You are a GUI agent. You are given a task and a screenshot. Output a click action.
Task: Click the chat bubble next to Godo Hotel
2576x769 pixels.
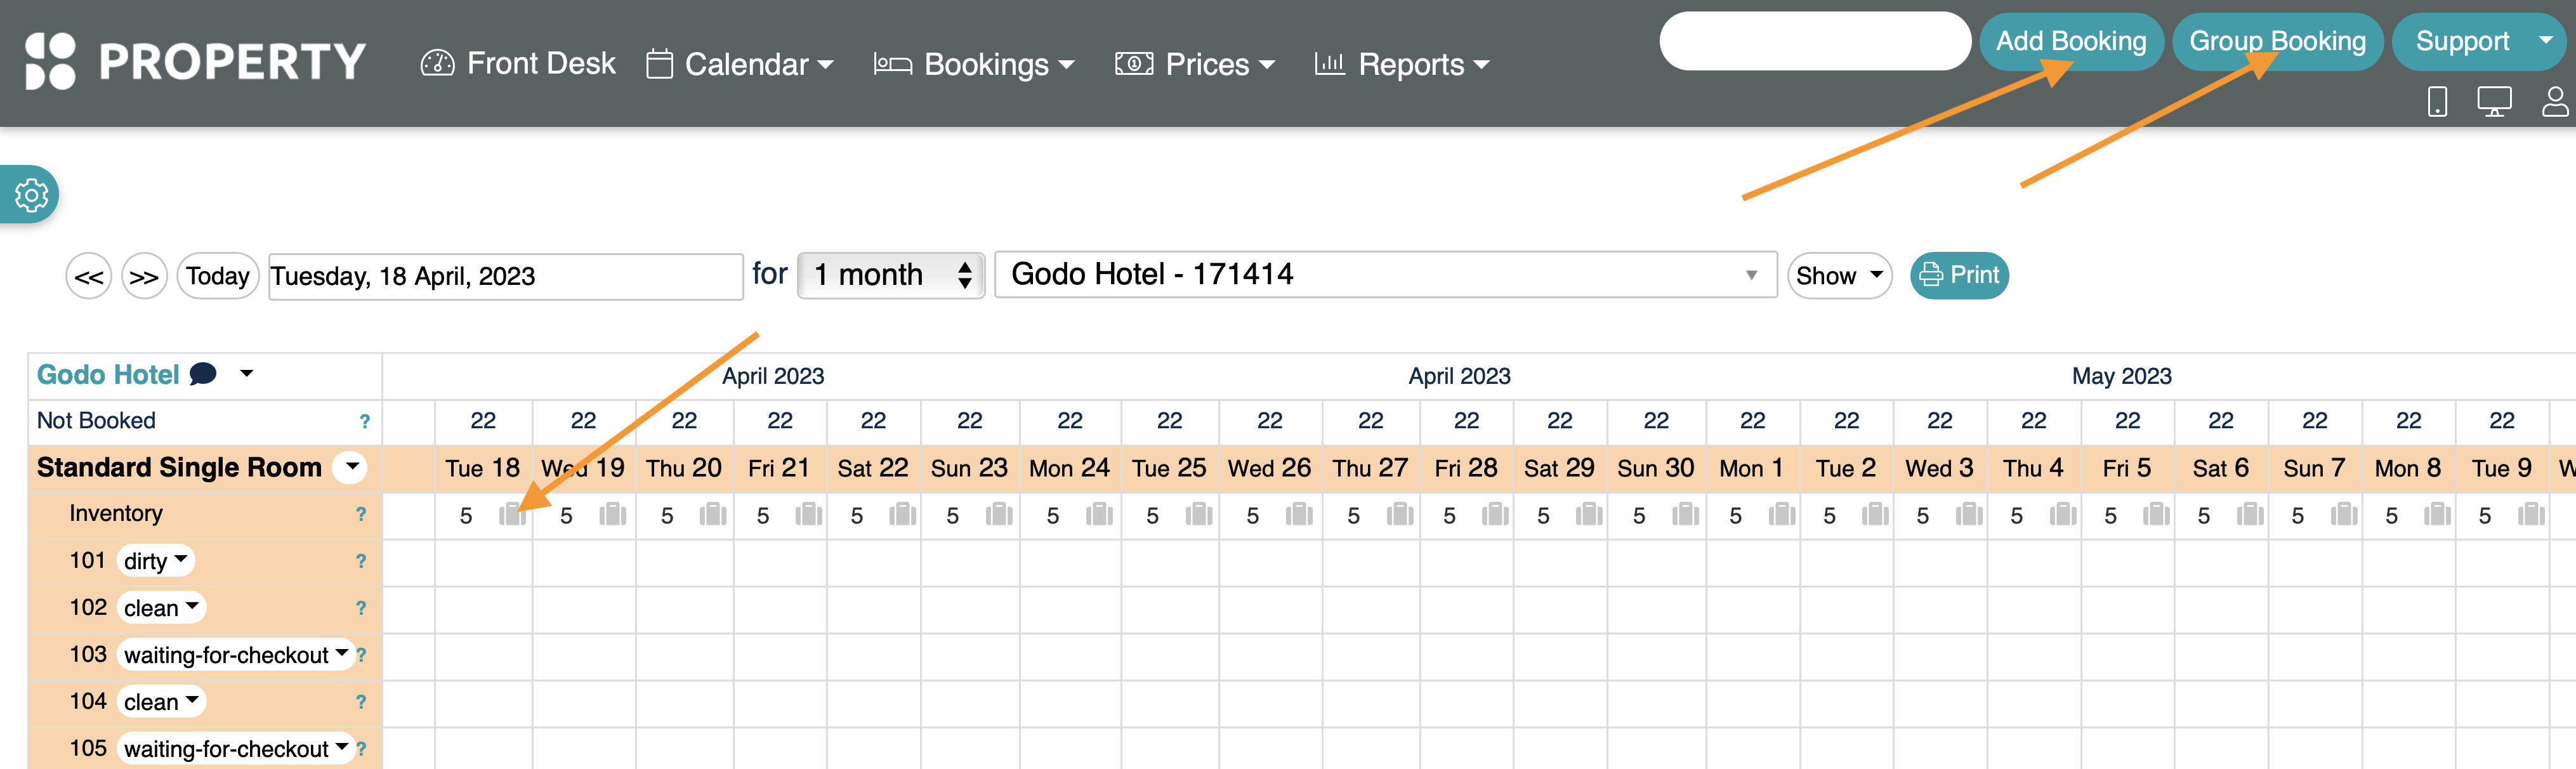click(x=203, y=374)
